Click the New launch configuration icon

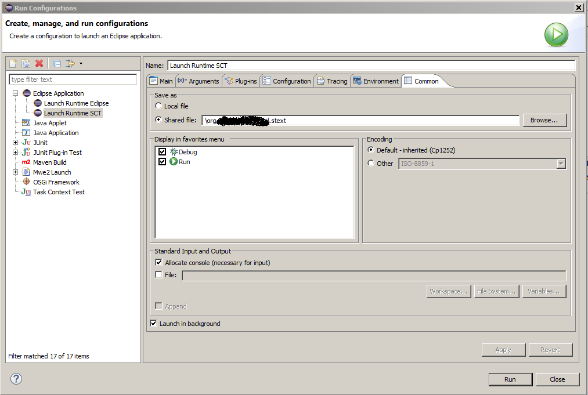pyautogui.click(x=13, y=64)
